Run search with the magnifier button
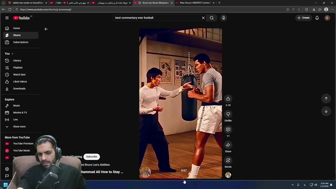The width and height of the screenshot is (336, 189). click(x=212, y=18)
